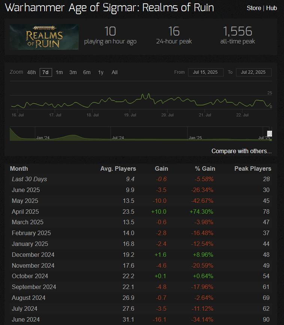Click the Peak Players column header
Image resolution: width=284 pixels, height=325 pixels.
click(253, 168)
